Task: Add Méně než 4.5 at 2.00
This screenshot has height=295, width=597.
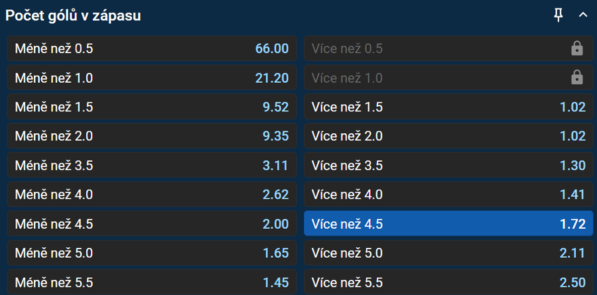Action: [152, 224]
